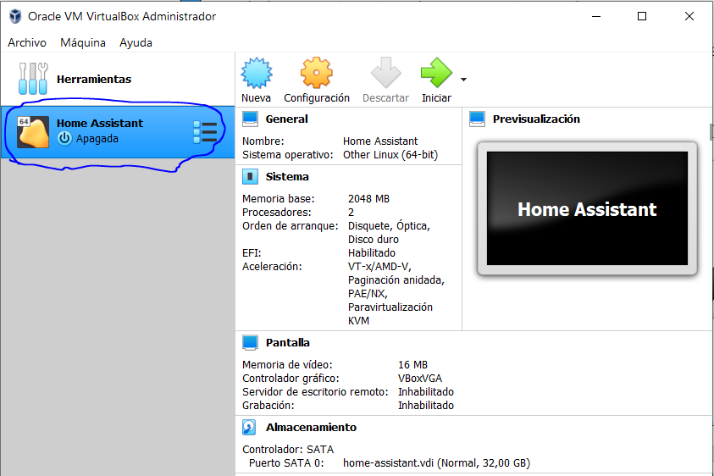
Task: Click the Home Assistant 64-bit OS icon
Action: click(x=33, y=132)
